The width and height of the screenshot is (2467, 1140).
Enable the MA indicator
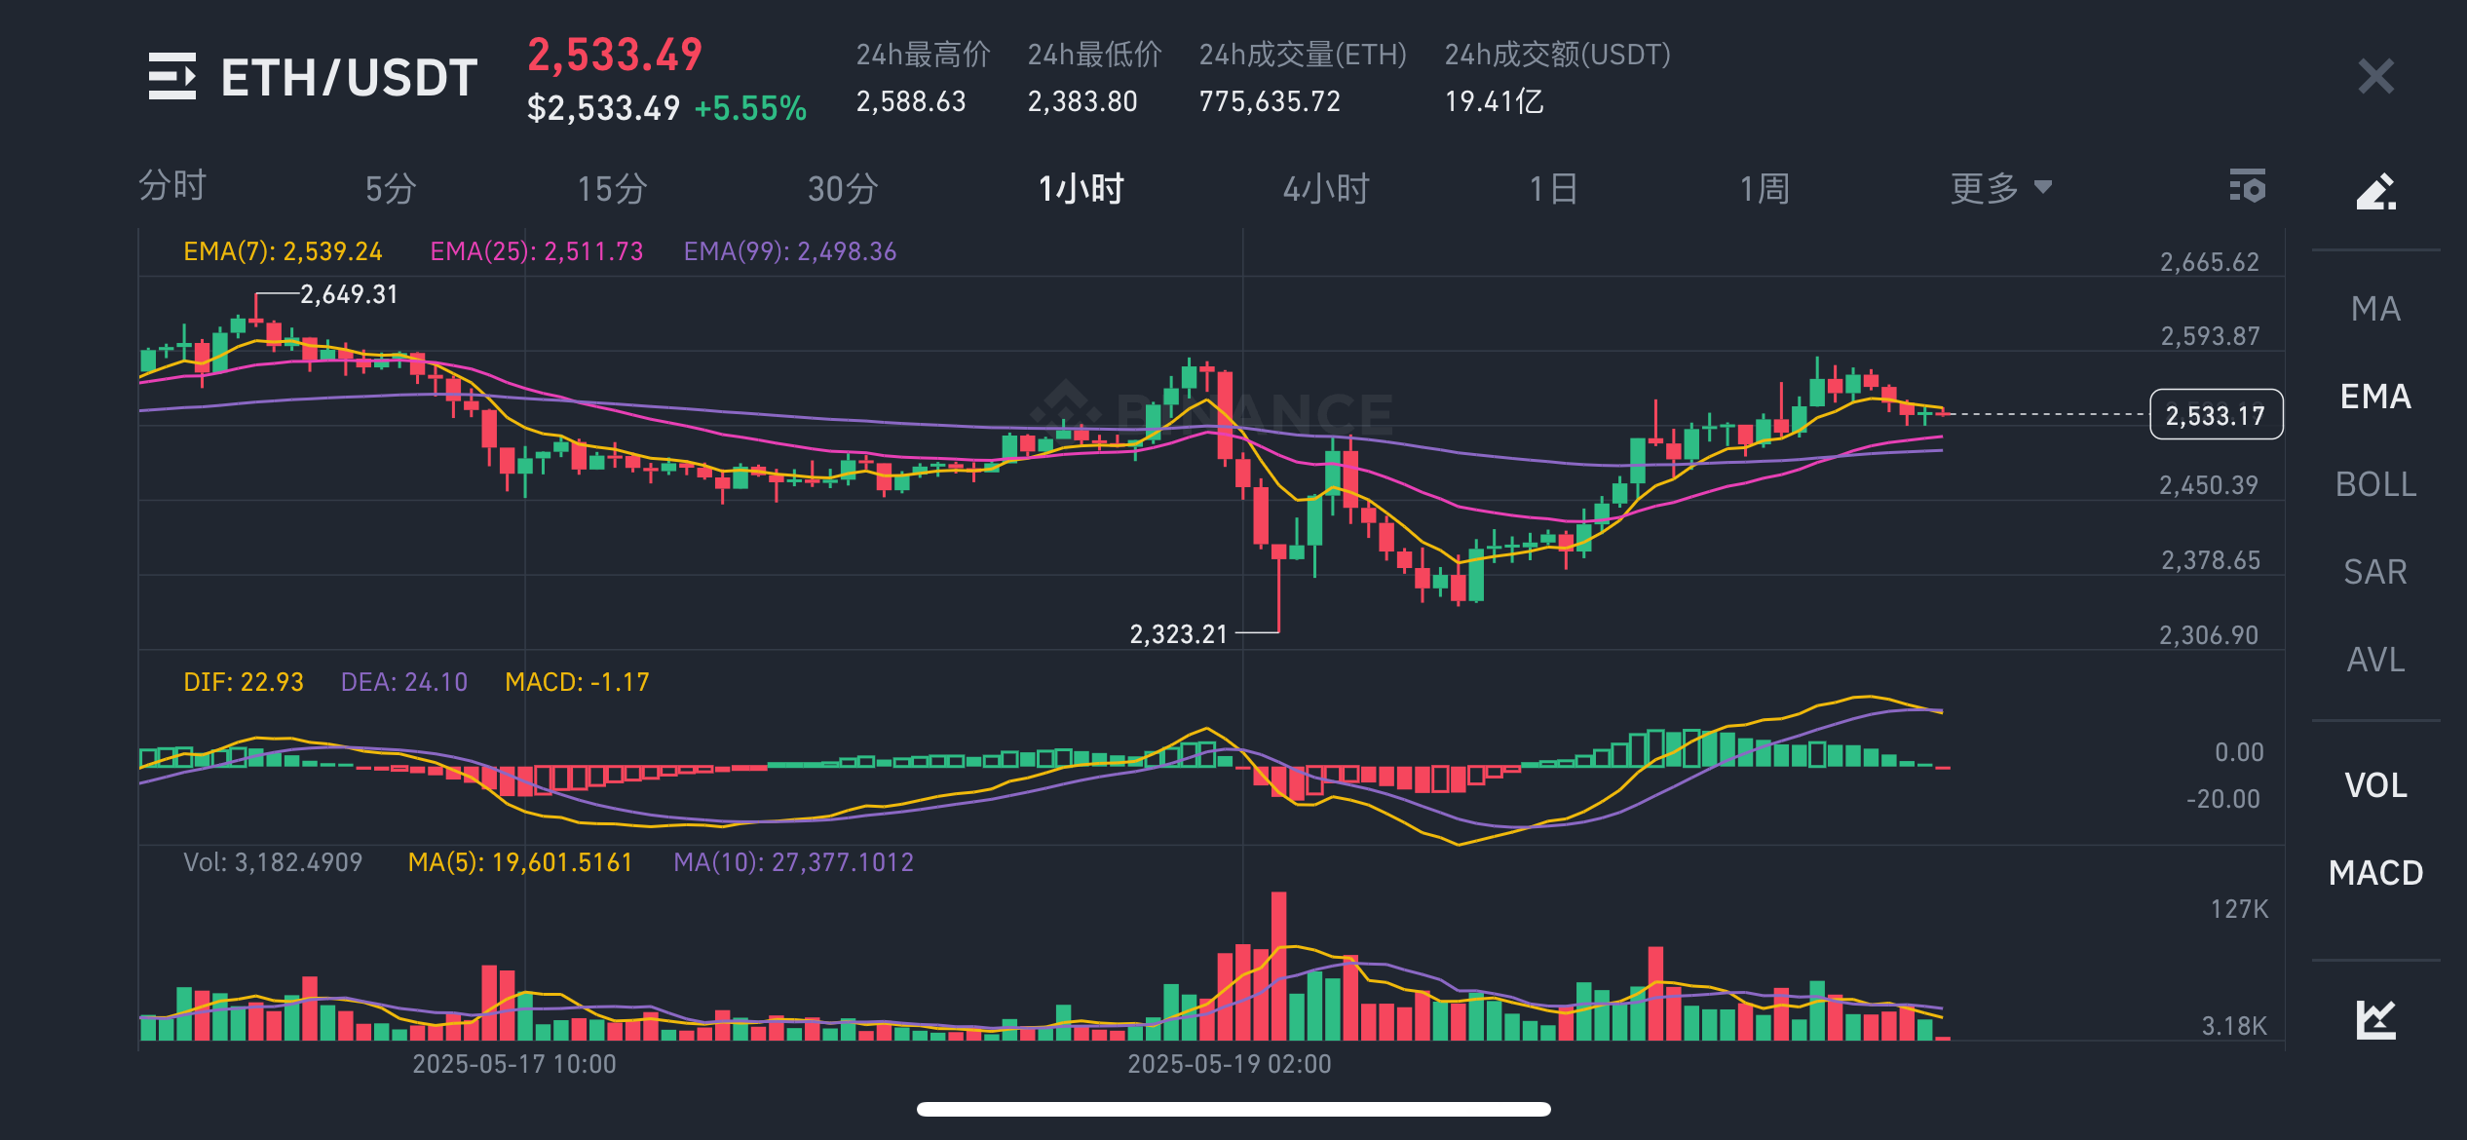2375,309
